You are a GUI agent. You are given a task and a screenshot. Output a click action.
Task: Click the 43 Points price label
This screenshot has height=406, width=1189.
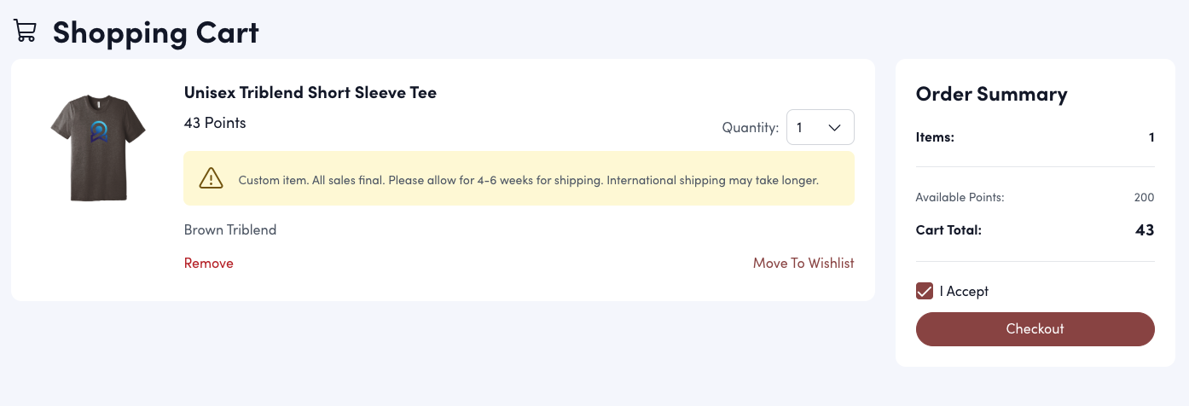tap(215, 123)
